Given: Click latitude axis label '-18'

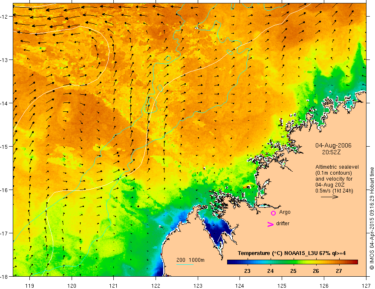Looking at the screenshot, I should [x=5, y=277].
